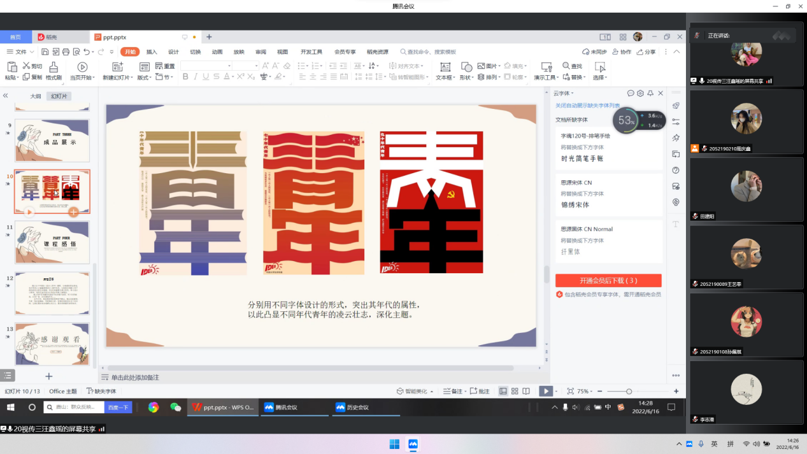Click the 关闭自动展示缺失字体列表 link
Viewport: 807px width, 454px height.
(587, 106)
